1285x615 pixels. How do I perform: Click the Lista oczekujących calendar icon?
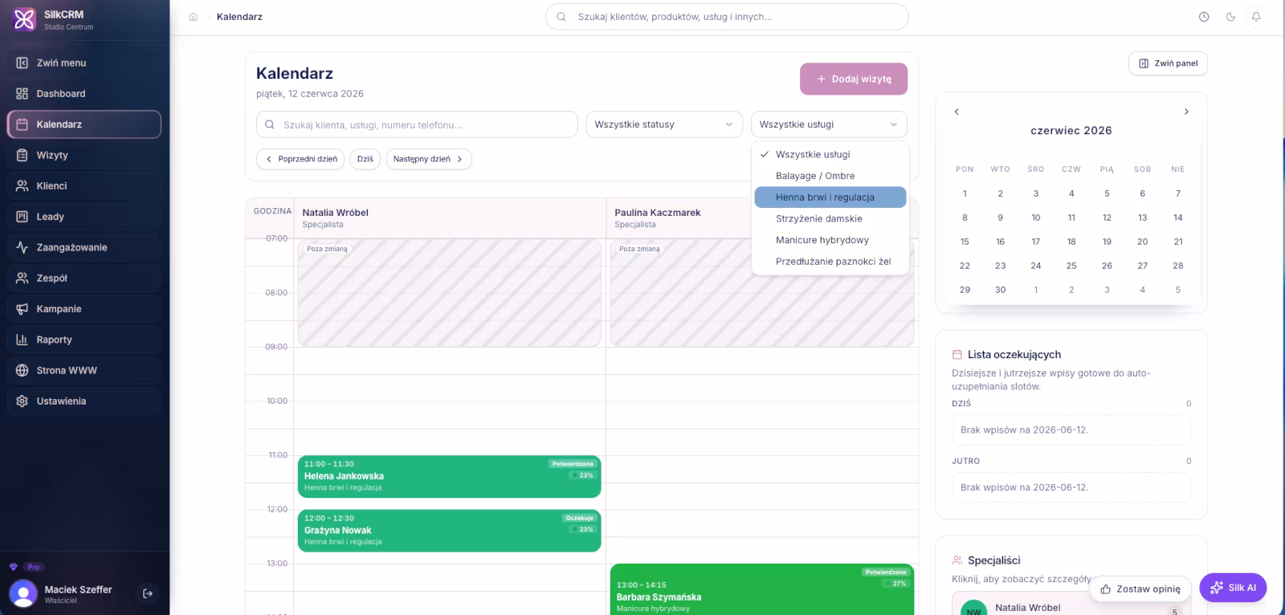(x=957, y=354)
